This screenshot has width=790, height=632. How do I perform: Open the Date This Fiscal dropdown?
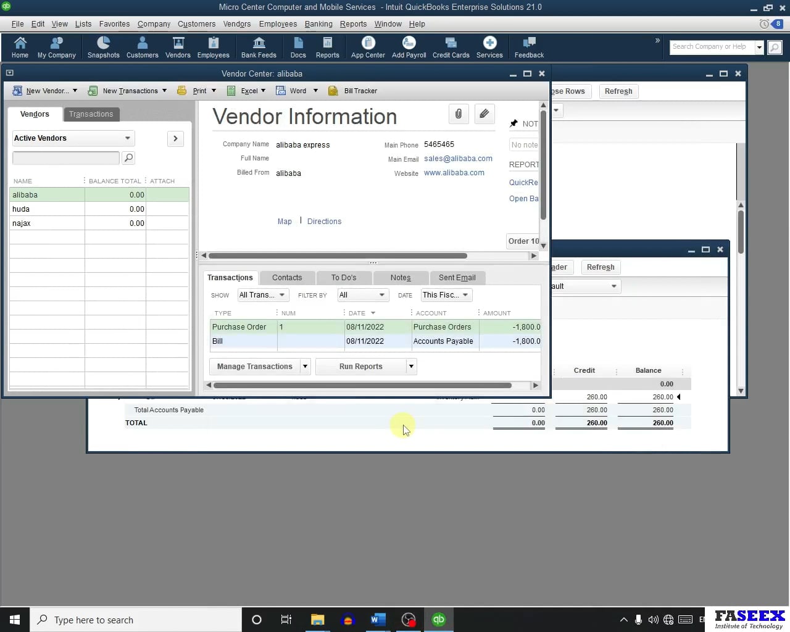tap(446, 295)
